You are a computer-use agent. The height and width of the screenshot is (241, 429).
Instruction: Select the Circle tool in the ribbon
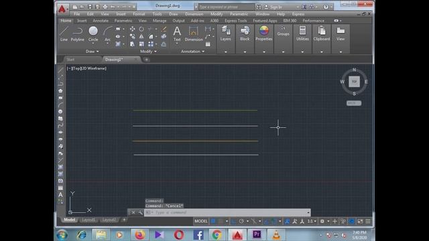tap(93, 34)
